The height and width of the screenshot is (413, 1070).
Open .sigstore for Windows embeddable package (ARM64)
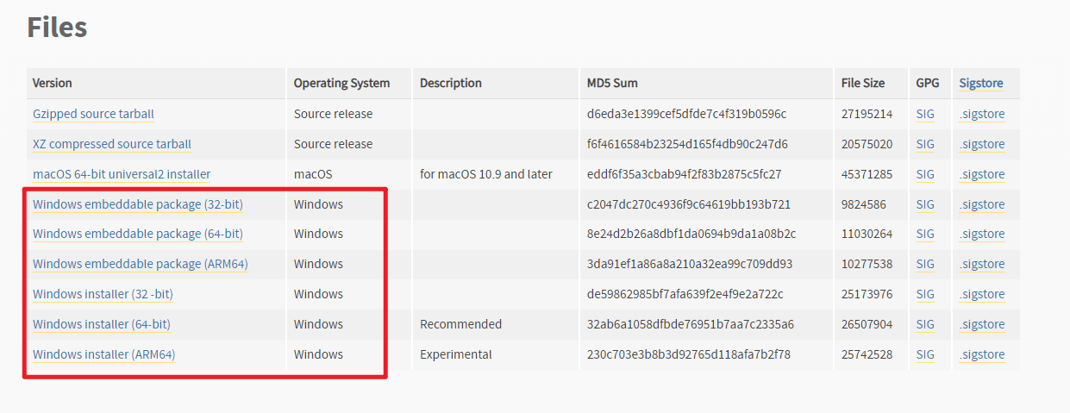pos(982,264)
